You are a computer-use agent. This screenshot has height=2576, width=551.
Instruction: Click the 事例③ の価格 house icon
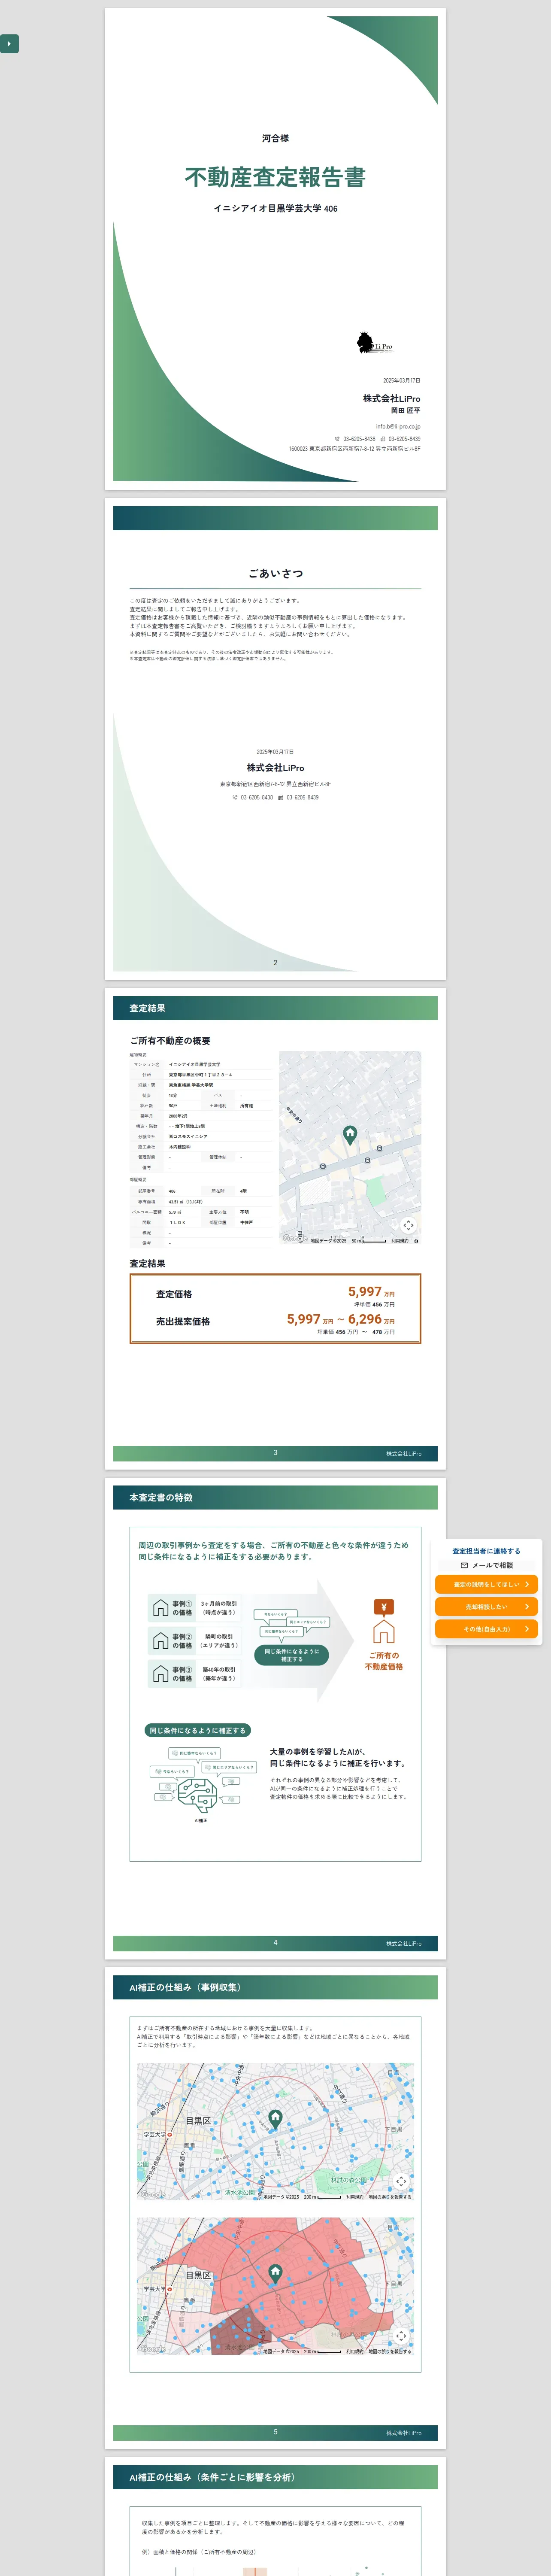tap(160, 1674)
